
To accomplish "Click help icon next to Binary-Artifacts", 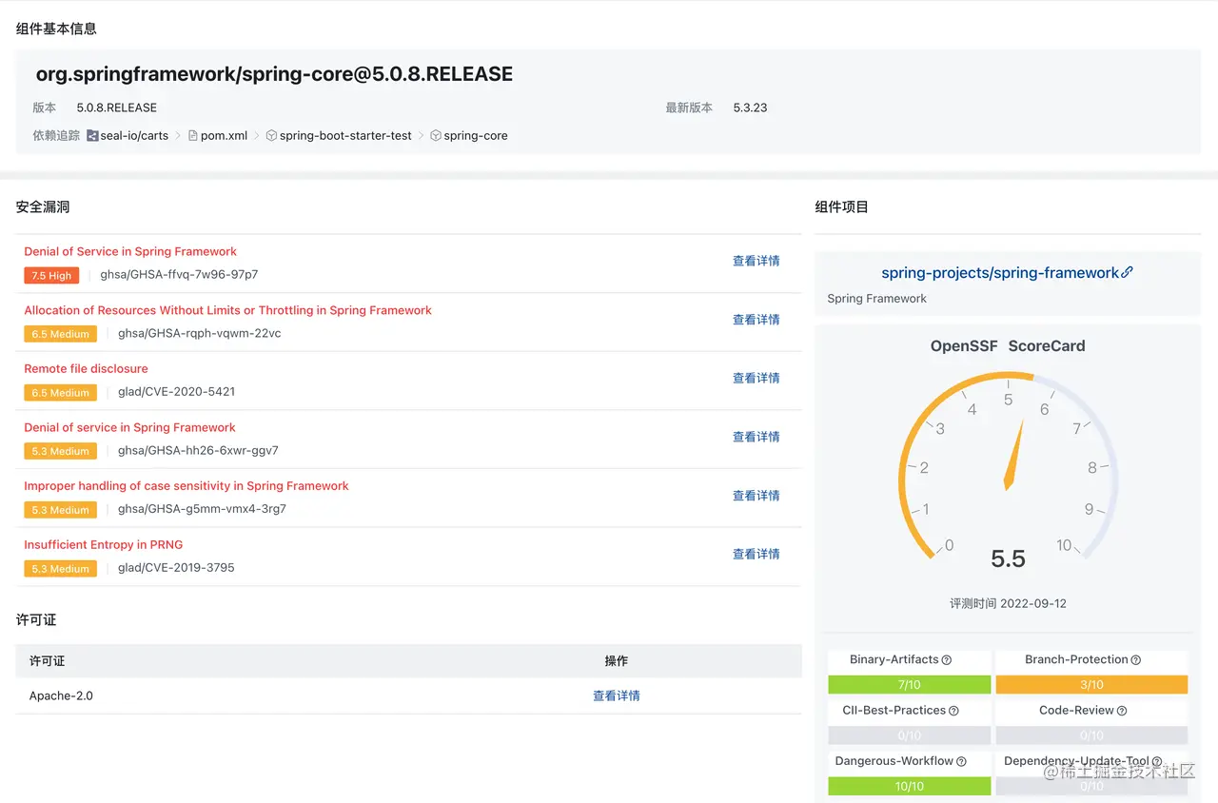I will 947,660.
